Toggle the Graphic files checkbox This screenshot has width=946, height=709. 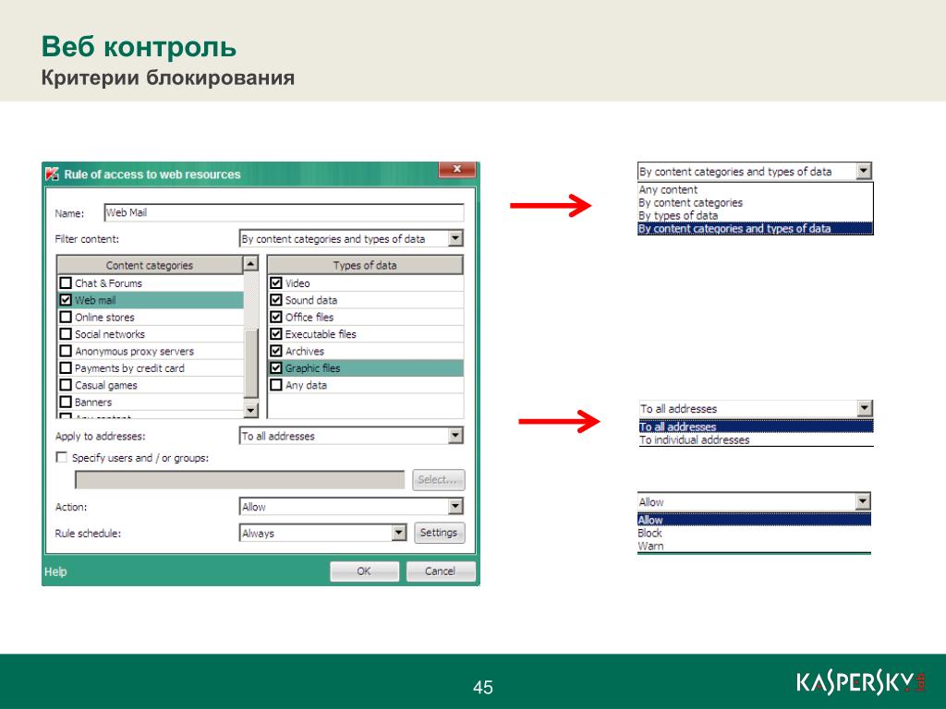click(x=276, y=367)
